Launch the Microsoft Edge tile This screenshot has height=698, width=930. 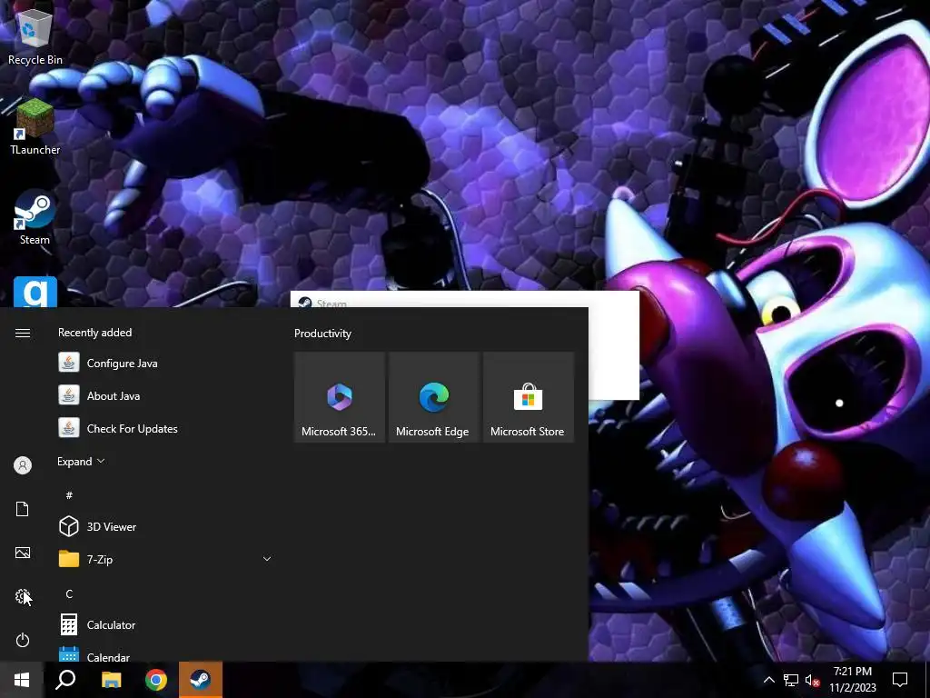pyautogui.click(x=433, y=397)
